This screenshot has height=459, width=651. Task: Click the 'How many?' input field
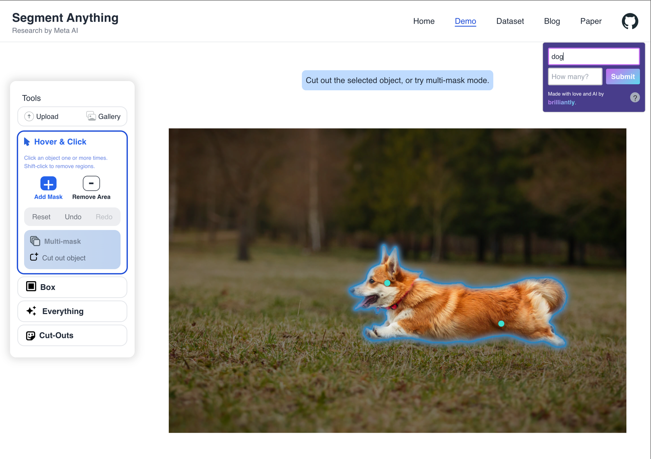click(575, 77)
